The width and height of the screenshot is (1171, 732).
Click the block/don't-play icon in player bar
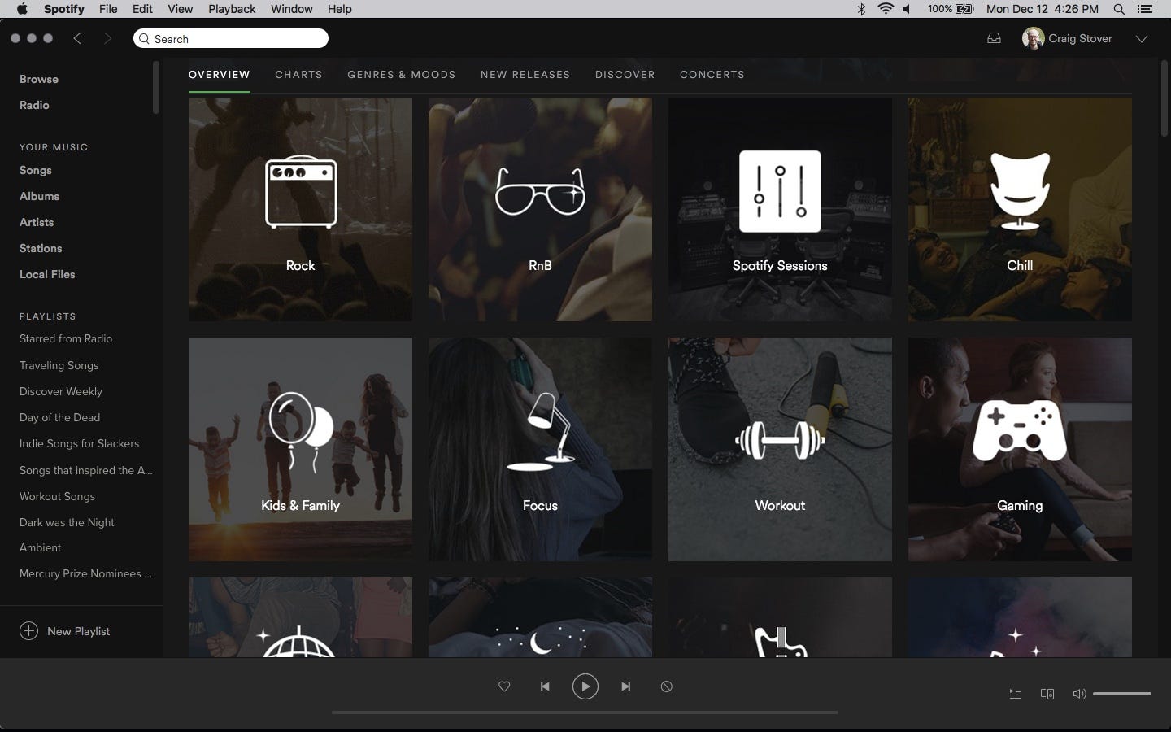pyautogui.click(x=667, y=686)
